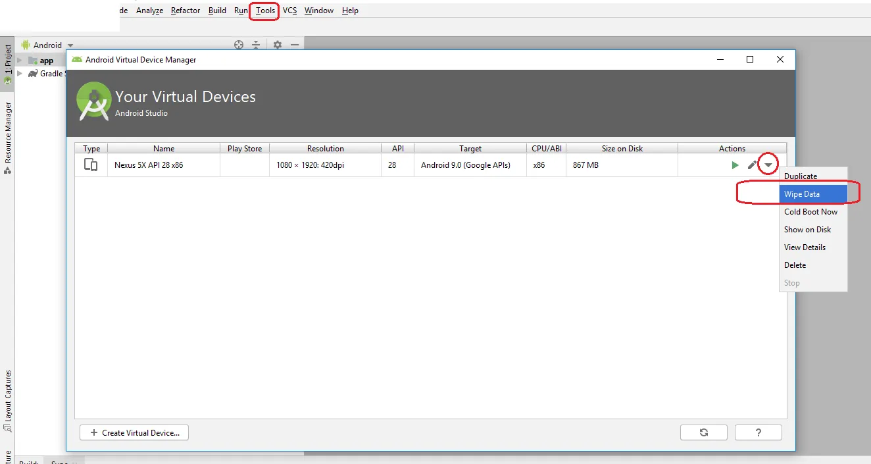Open the Actions dropdown arrow for Nexus 5X

(x=768, y=165)
